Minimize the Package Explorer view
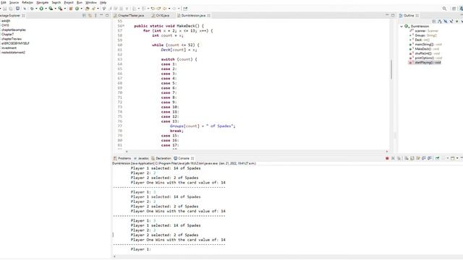 coord(101,15)
